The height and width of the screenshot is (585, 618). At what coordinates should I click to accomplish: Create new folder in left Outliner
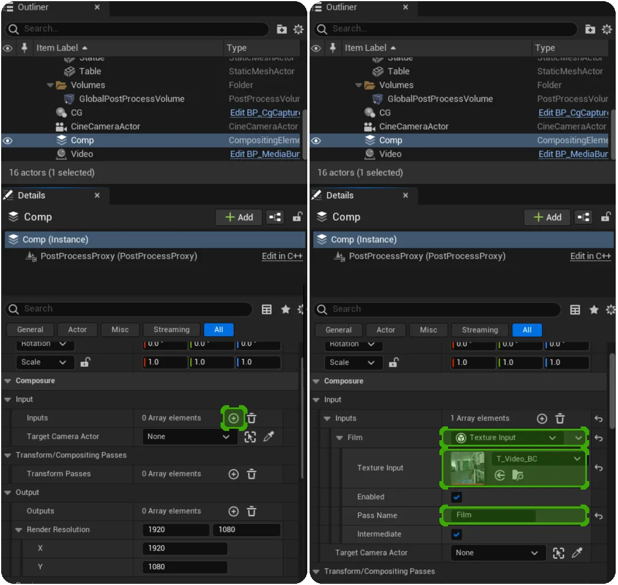click(x=282, y=29)
